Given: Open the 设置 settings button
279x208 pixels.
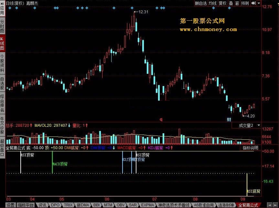Looking at the screenshot, I should pos(10,205).
